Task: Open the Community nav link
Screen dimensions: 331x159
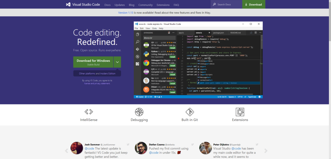Action: tap(145, 5)
